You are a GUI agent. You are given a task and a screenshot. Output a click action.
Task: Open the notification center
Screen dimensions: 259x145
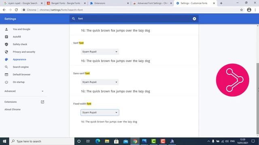tap(253, 141)
